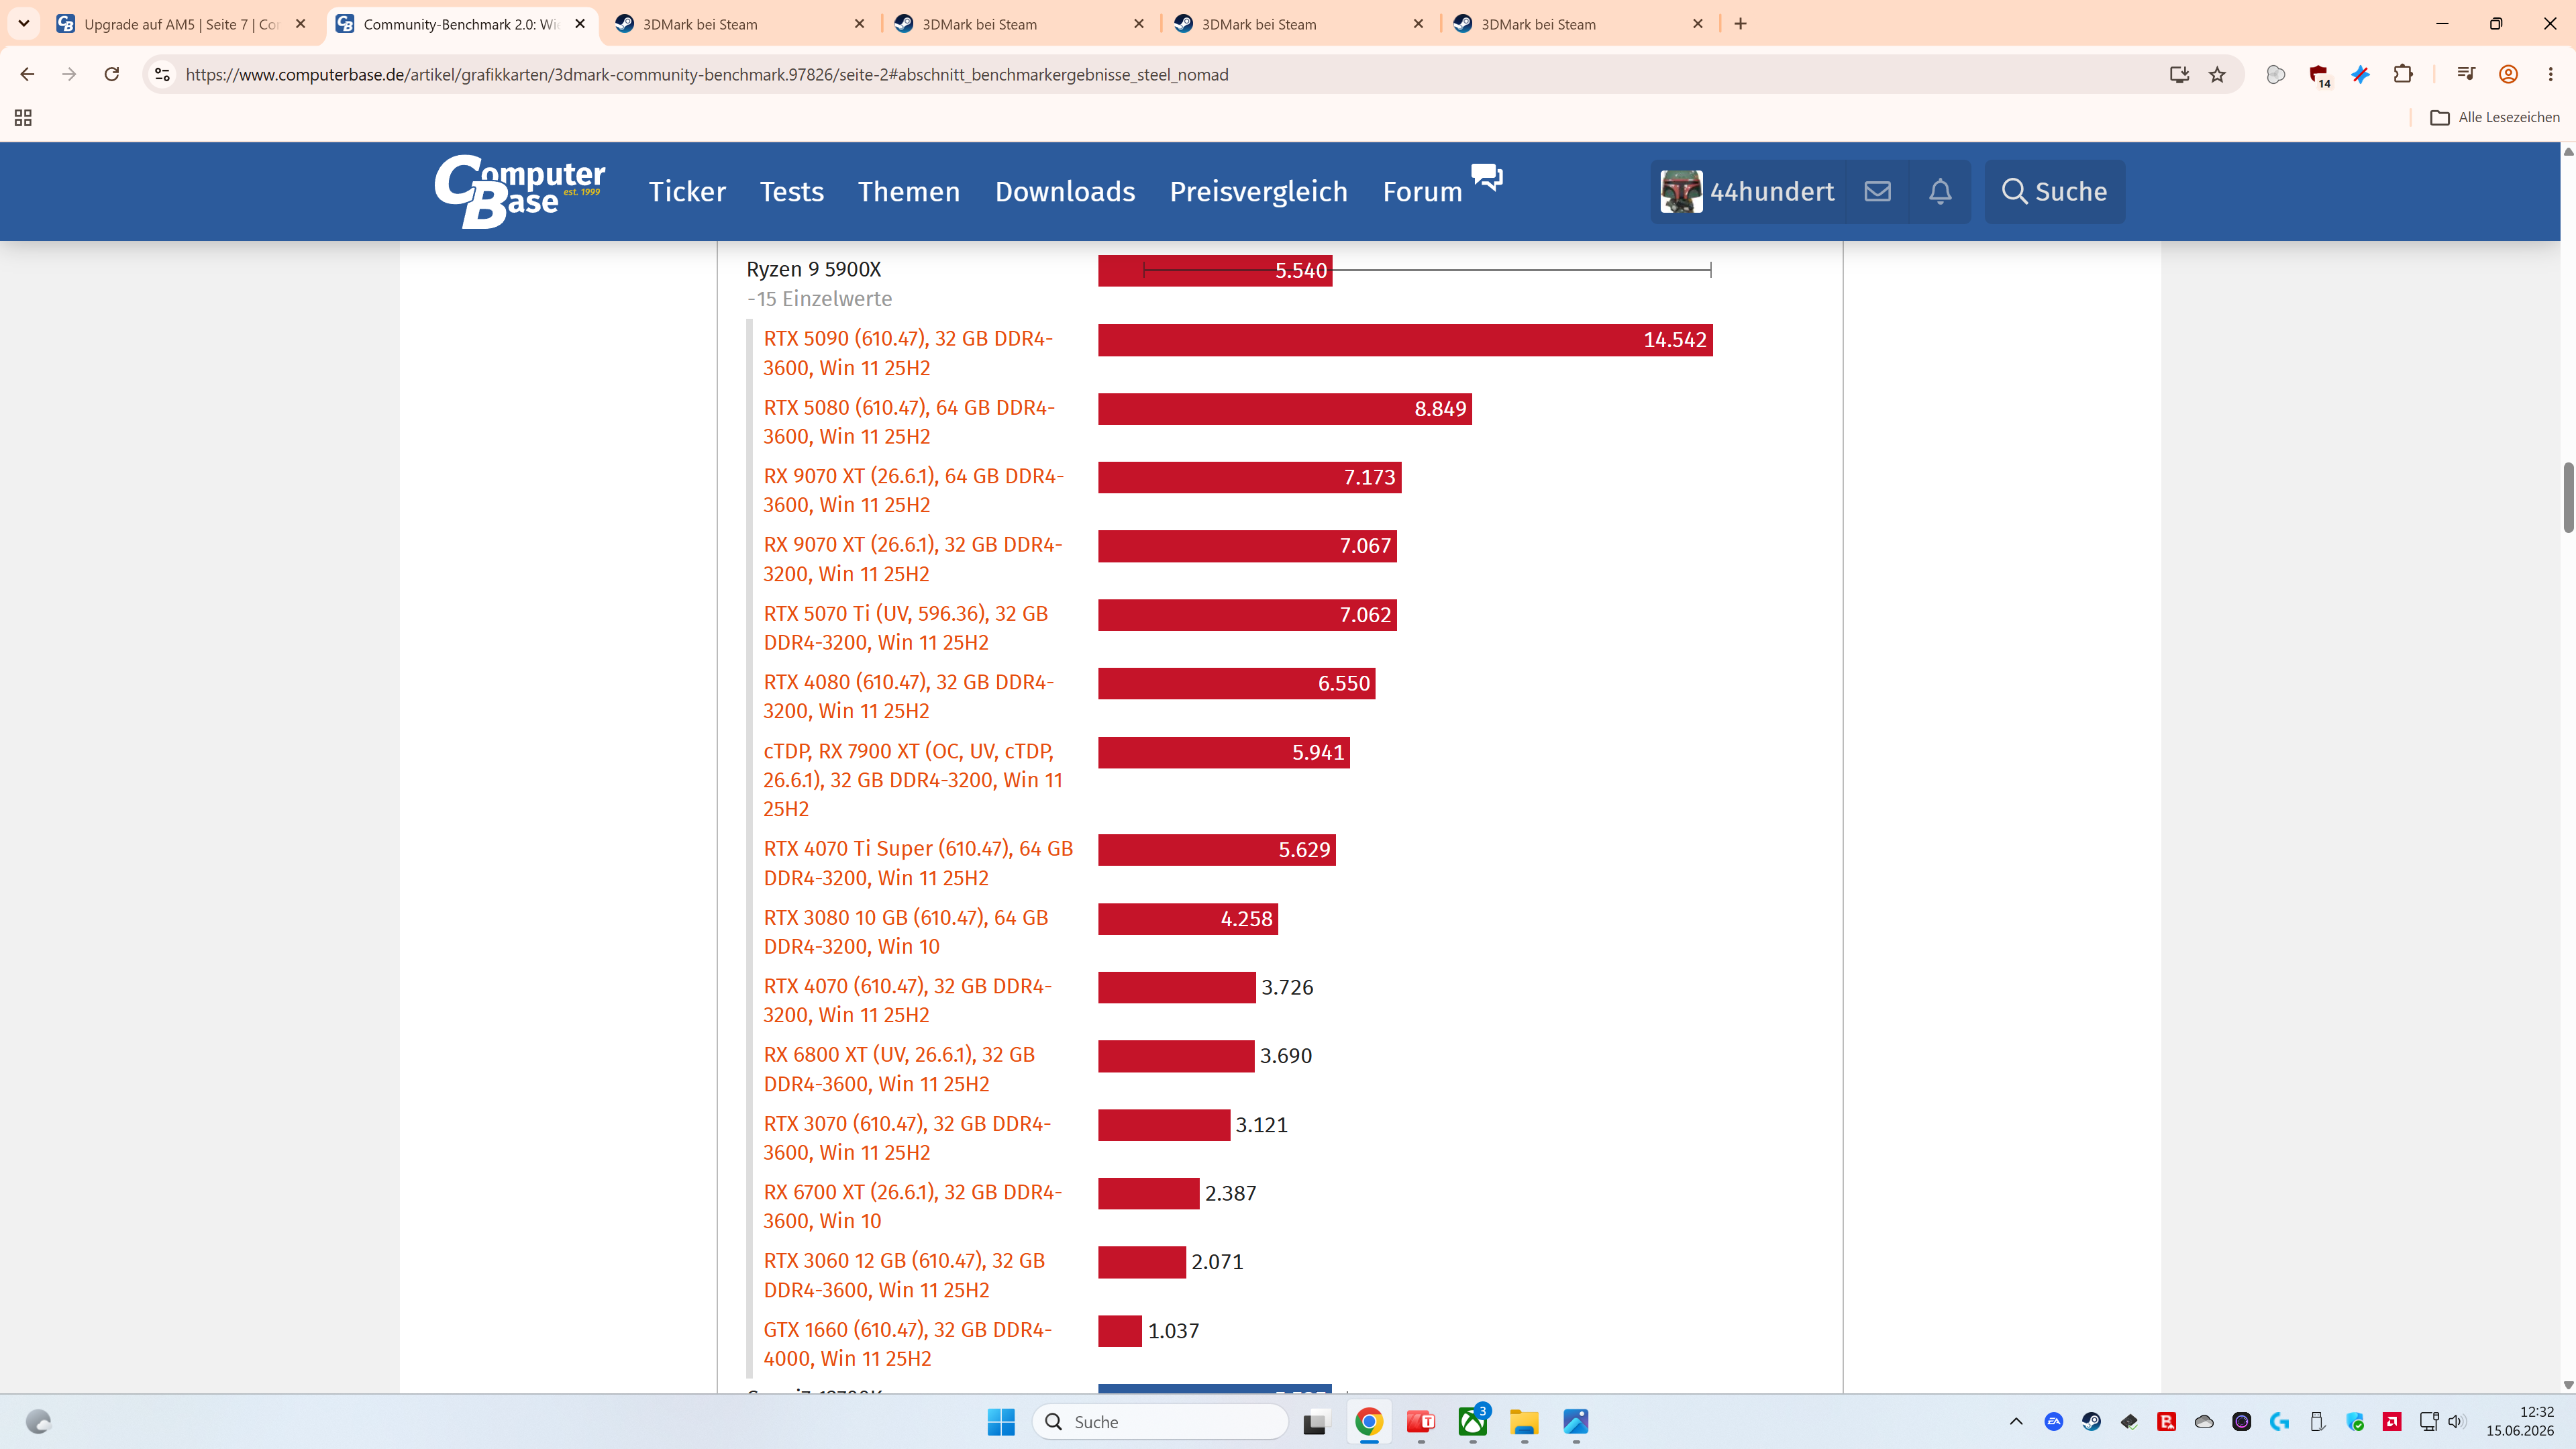Image resolution: width=2576 pixels, height=1449 pixels.
Task: Open the 44hundert user menu
Action: coord(1747,191)
